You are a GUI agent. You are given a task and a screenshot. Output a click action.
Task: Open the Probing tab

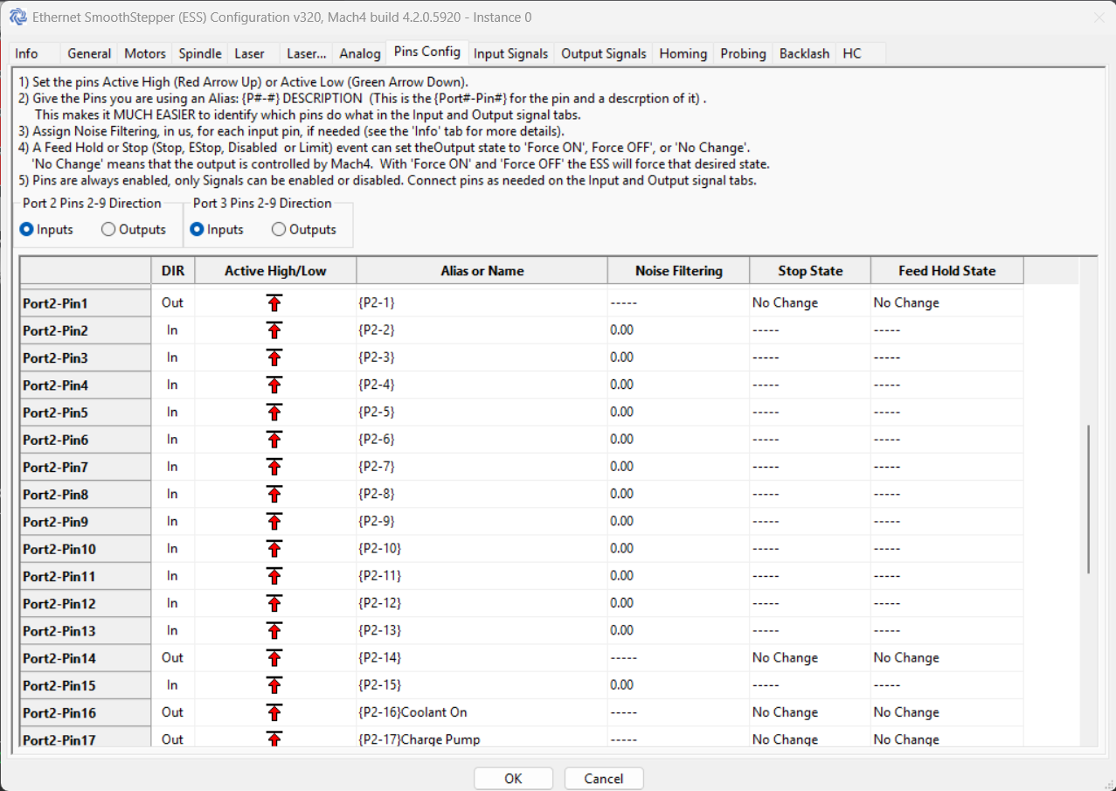[x=744, y=53]
